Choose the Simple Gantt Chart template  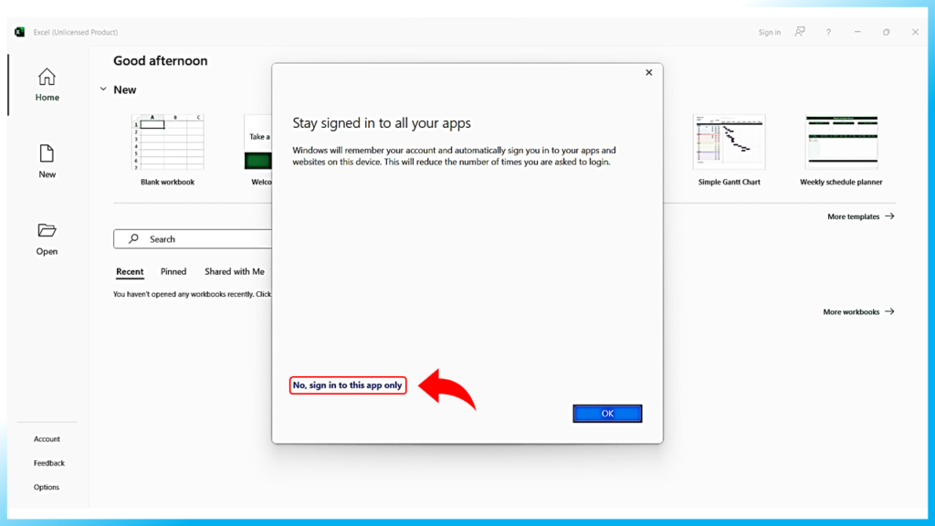[729, 142]
